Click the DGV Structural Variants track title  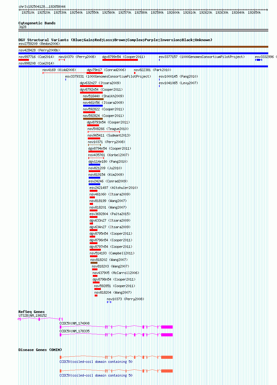[x=115, y=40]
